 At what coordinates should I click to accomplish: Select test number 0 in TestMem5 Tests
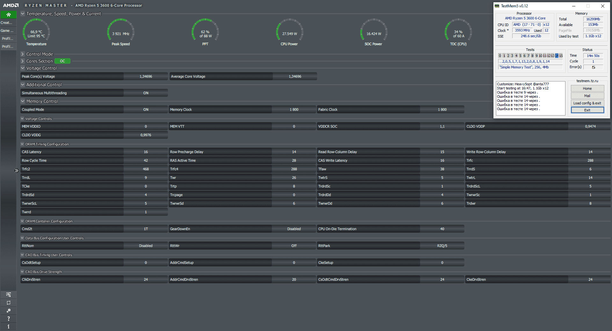click(x=500, y=56)
